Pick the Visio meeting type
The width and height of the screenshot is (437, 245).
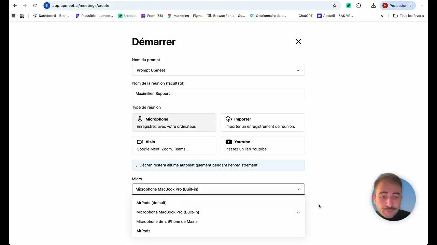coord(174,145)
